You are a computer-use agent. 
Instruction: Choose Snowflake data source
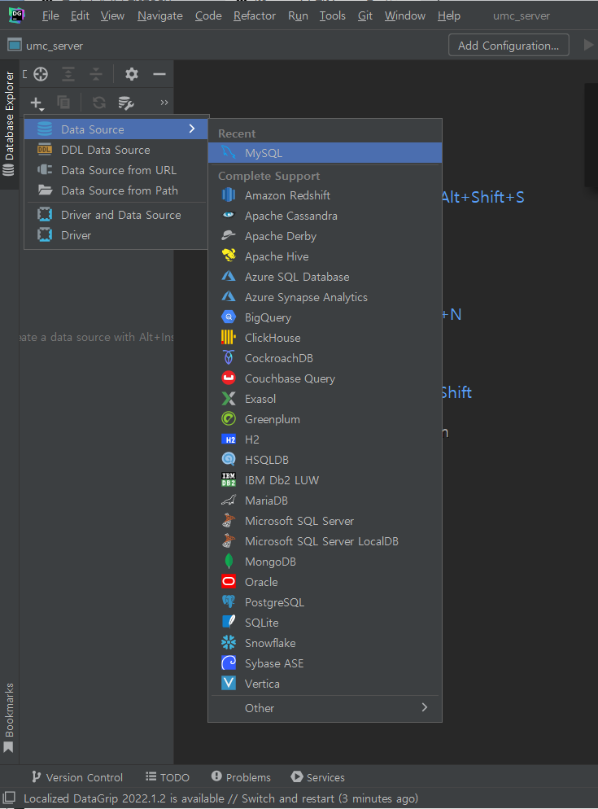(325, 643)
